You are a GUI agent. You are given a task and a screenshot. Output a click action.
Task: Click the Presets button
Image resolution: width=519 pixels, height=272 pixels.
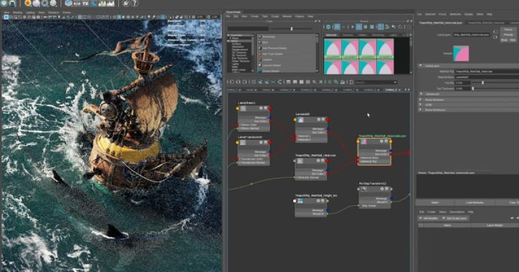tap(509, 34)
